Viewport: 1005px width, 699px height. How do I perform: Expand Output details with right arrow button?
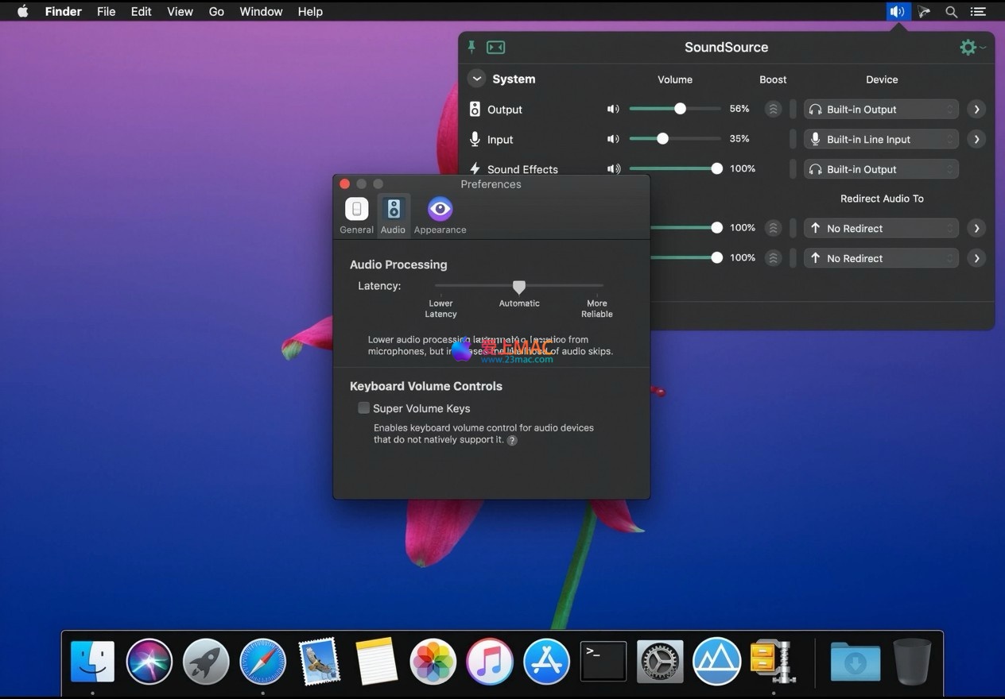click(976, 110)
